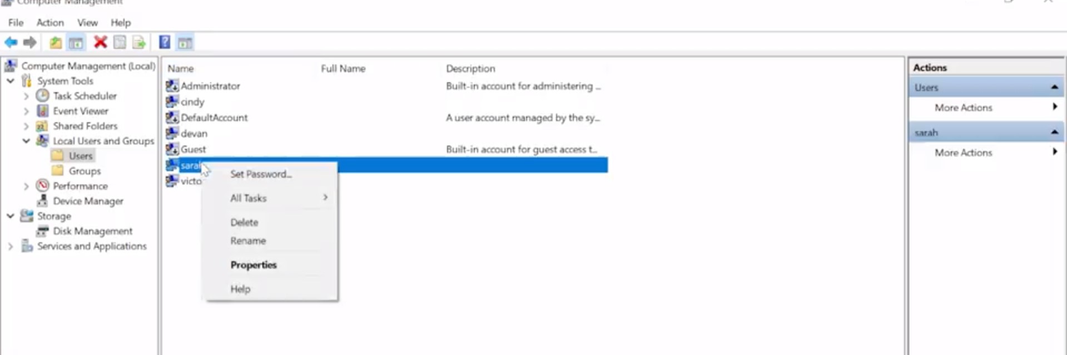Collapse the Users section in Actions pane
1067x355 pixels.
pos(1054,87)
